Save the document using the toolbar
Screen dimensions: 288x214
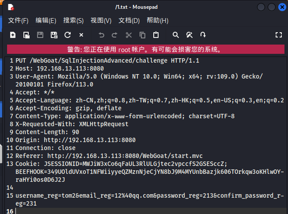click(40, 35)
